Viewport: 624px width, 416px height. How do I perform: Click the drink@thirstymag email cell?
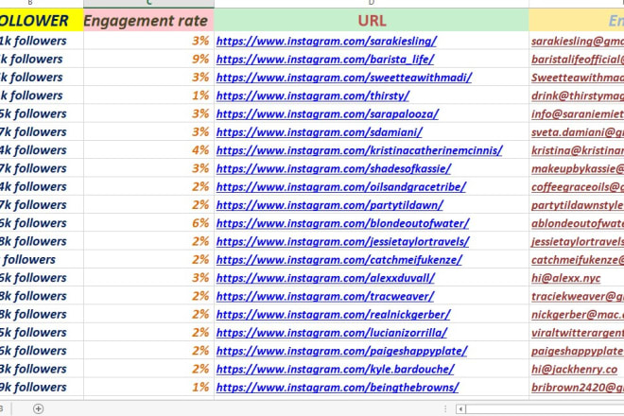[578, 95]
